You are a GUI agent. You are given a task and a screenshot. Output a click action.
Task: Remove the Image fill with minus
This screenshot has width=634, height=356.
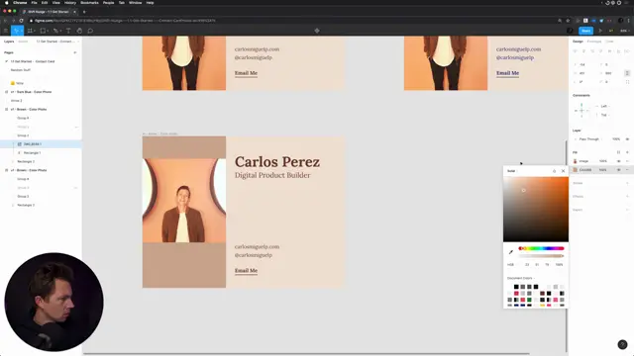[627, 161]
